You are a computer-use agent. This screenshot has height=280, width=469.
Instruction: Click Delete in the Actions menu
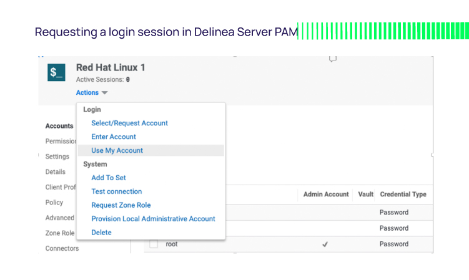click(x=101, y=233)
